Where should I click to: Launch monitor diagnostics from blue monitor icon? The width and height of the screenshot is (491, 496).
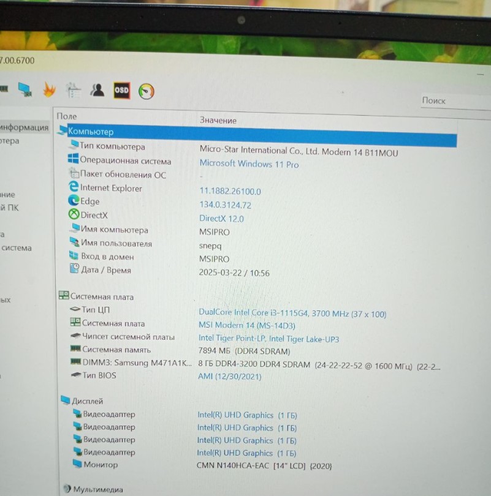tap(25, 90)
